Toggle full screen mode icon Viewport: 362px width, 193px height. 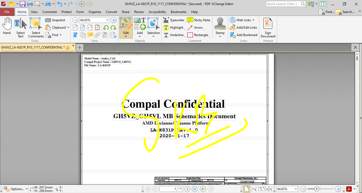click(323, 4)
